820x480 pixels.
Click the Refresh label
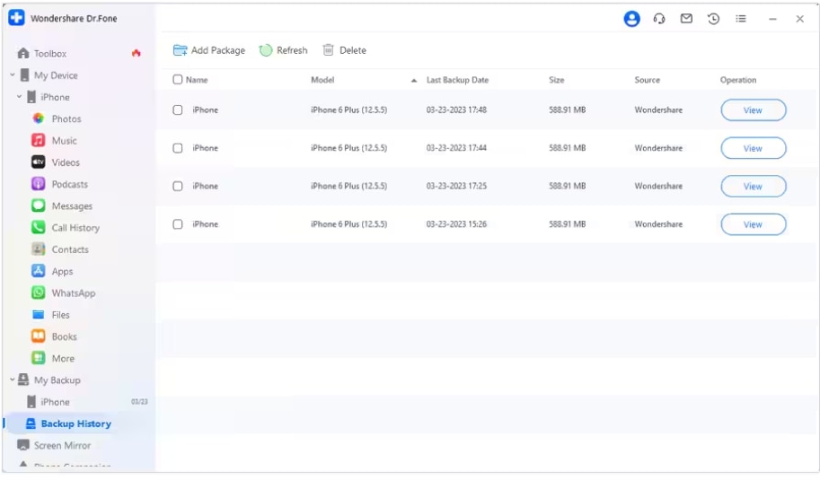tap(292, 50)
